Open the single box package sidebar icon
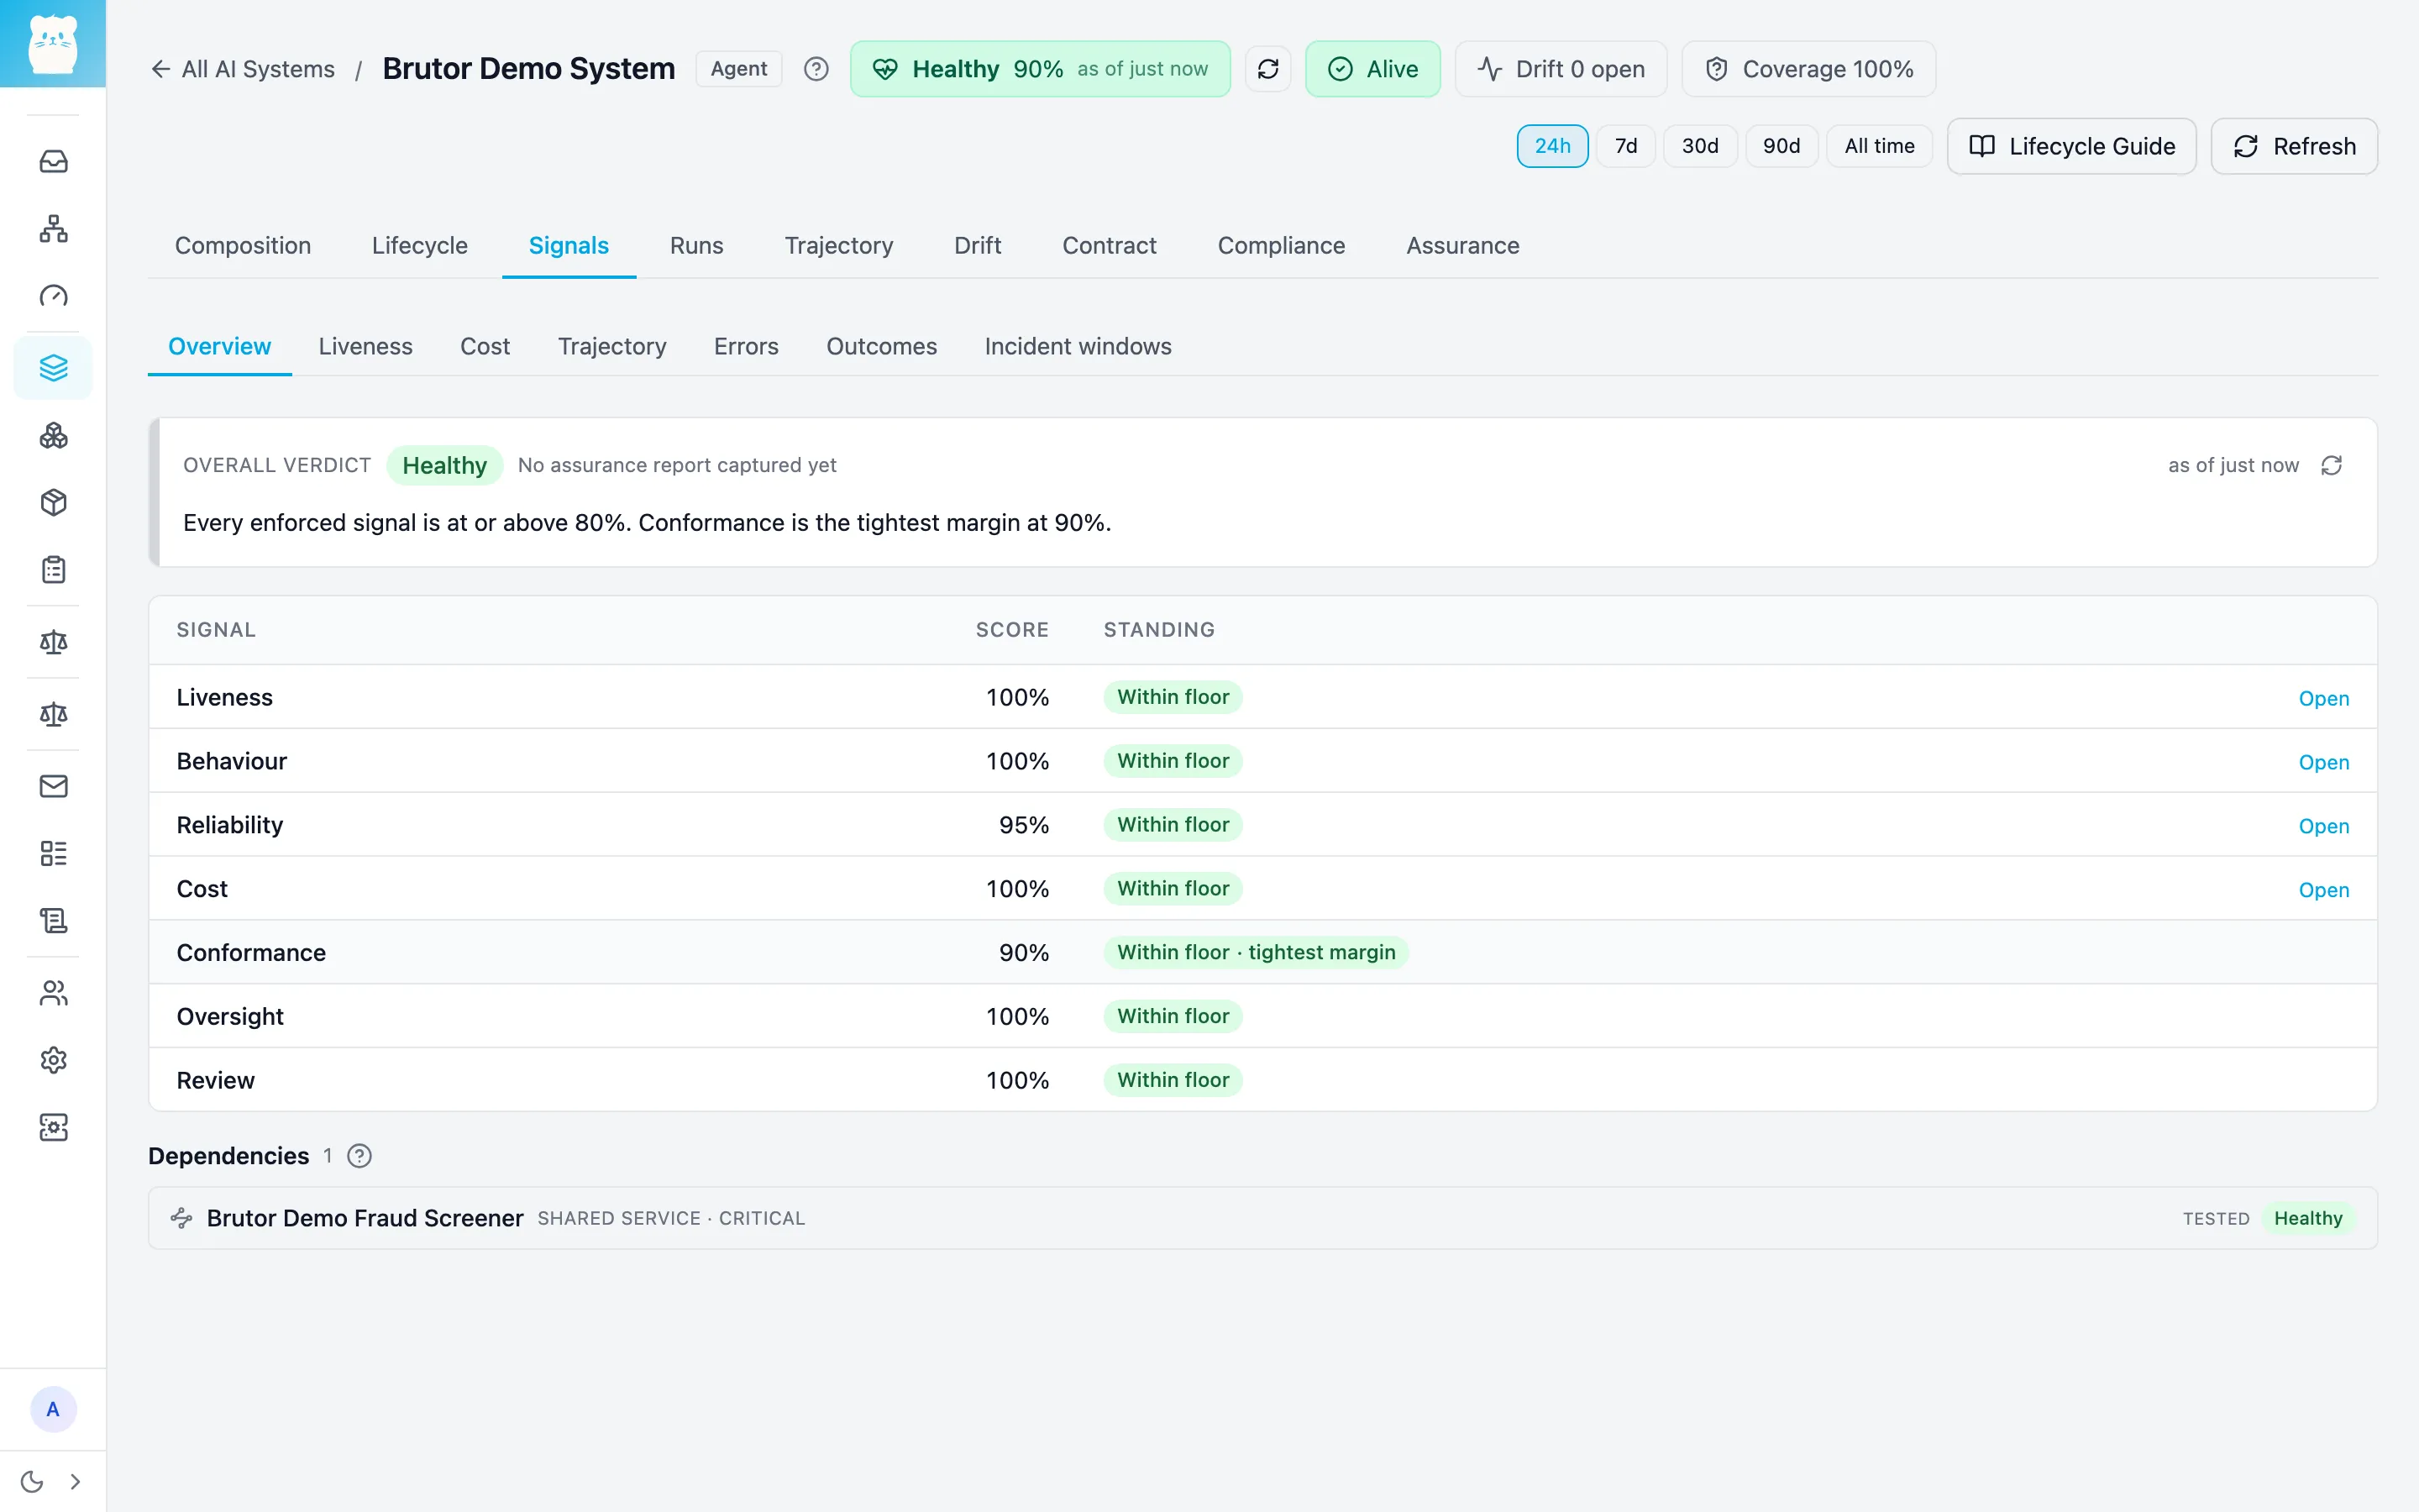Screen dimensions: 2419x1512 (x=53, y=502)
